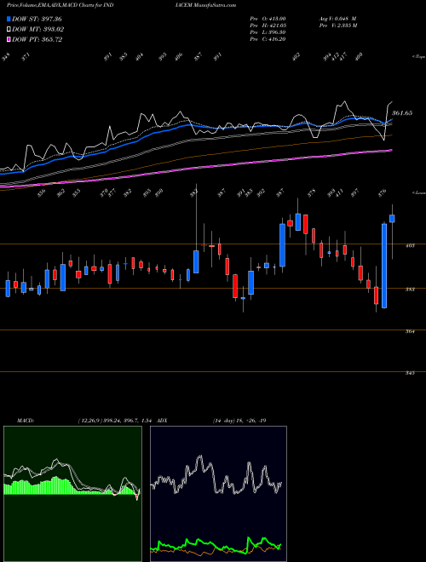Select MACD values '(12,26,9) 398.24, 396.7, 1.54'

point(115,421)
